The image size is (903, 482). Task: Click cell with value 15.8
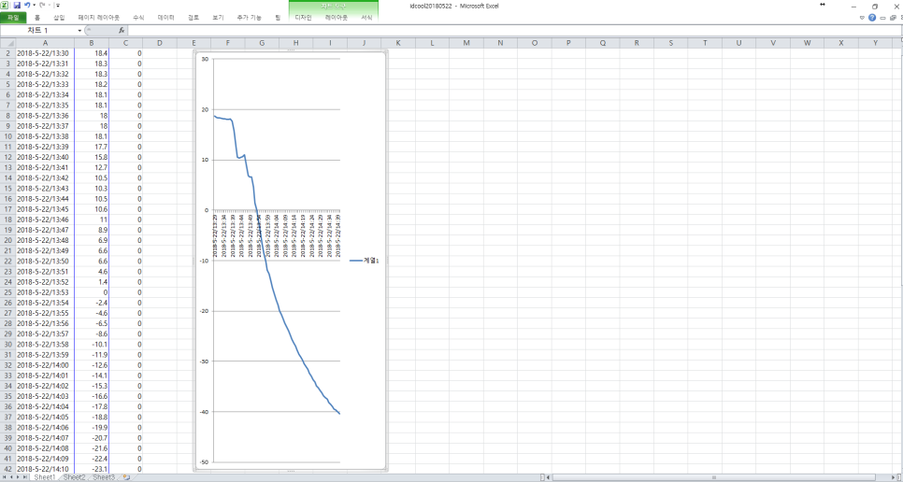tap(92, 157)
